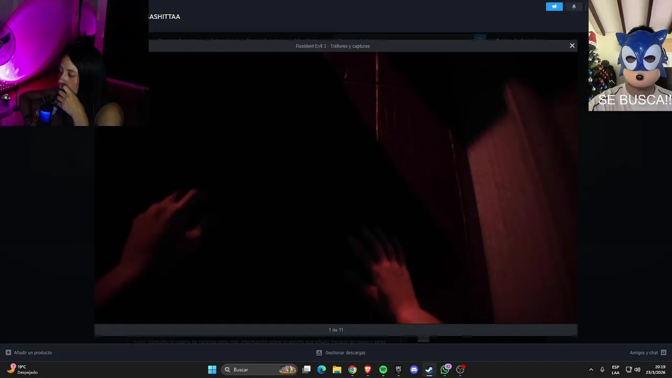The height and width of the screenshot is (378, 672).
Task: Switch the ESP LAA keyboard language
Action: pos(615,370)
